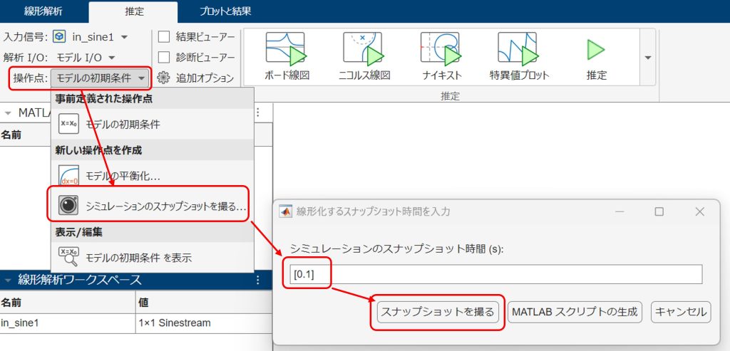Open the Analysis I/O (解析 I/O) dropdown
Image resolution: width=730 pixels, height=351 pixels.
(110, 58)
